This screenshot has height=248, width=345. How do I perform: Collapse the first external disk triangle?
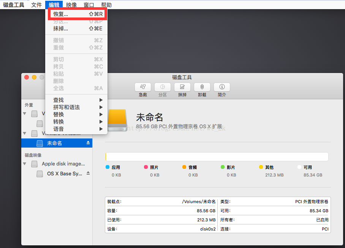pyautogui.click(x=25, y=114)
